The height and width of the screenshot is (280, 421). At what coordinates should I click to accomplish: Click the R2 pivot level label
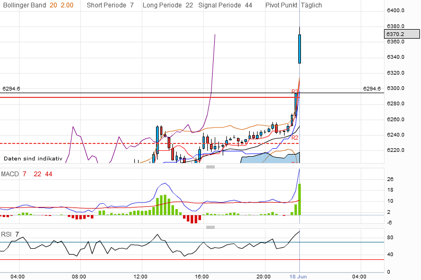[x=295, y=138]
